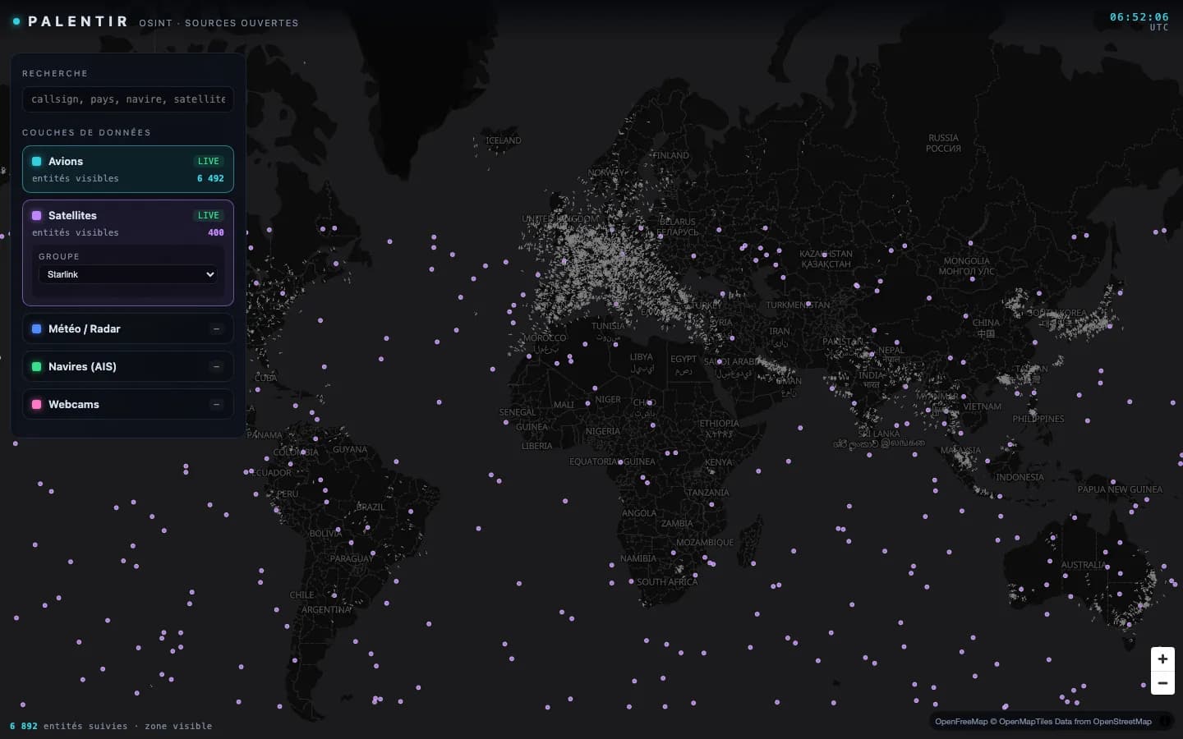This screenshot has width=1183, height=739.
Task: Click the Satellites LIVE badge
Action: pos(209,215)
